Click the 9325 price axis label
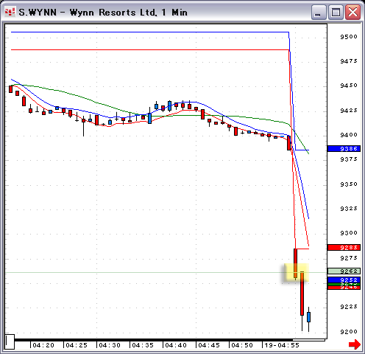 tap(349, 209)
